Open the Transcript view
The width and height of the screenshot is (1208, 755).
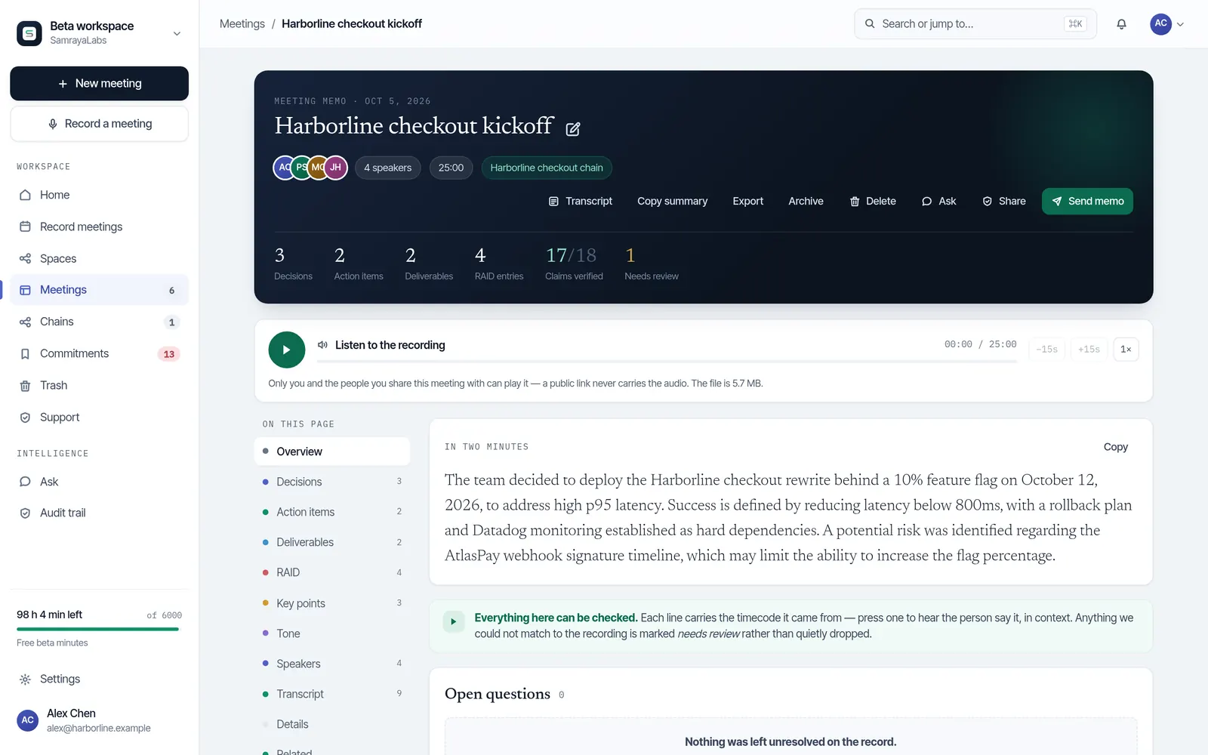581,201
